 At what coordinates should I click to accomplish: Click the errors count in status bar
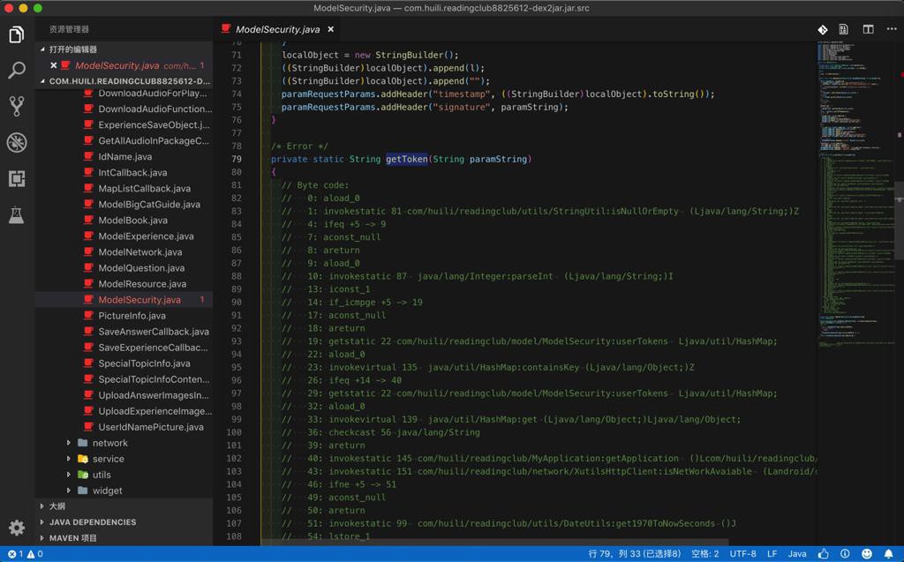[16, 554]
